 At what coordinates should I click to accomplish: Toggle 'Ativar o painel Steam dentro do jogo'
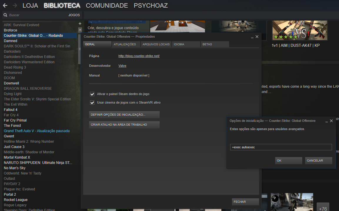92,94
